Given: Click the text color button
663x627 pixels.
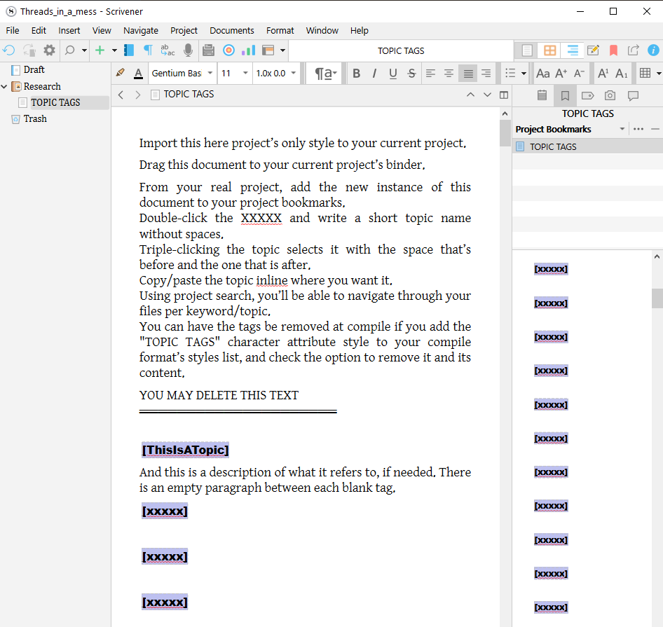Looking at the screenshot, I should click(138, 74).
